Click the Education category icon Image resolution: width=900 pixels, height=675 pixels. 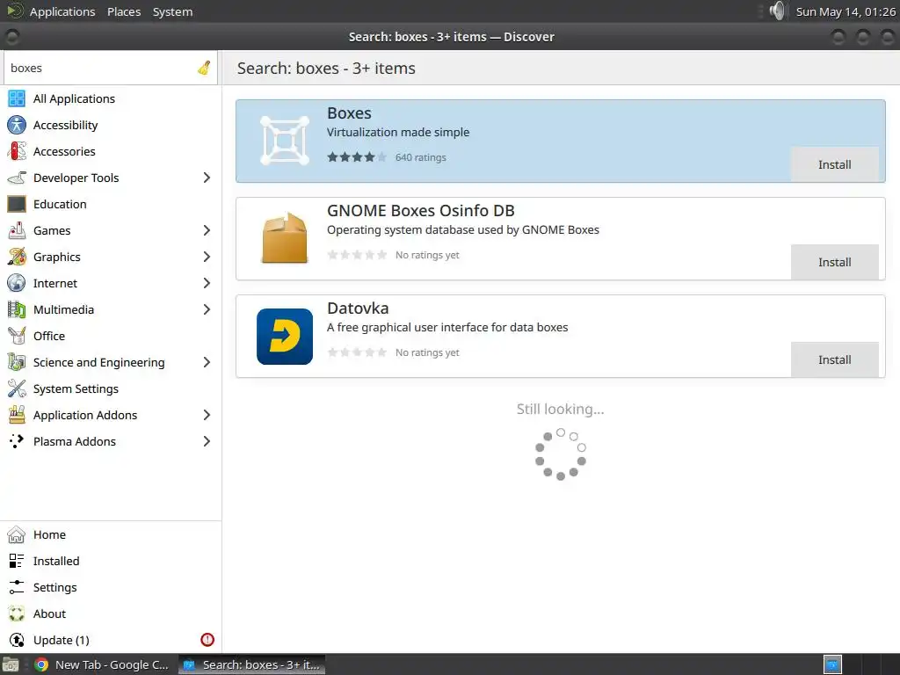(17, 204)
